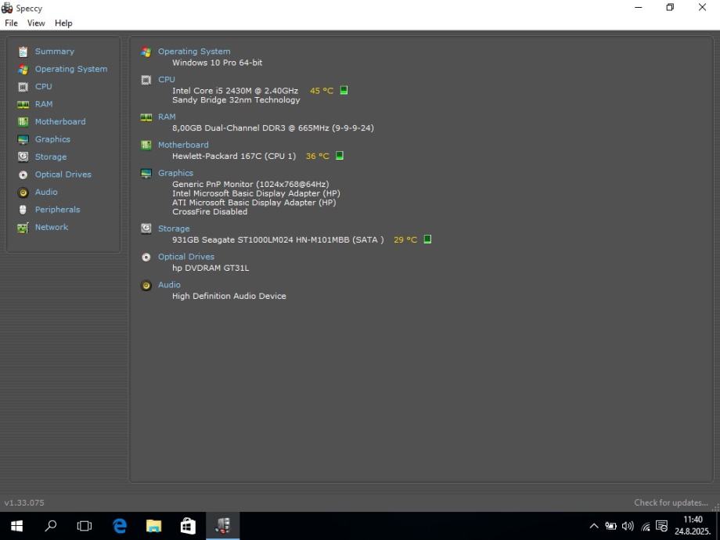Select Optical Drives in the sidebar

(x=63, y=175)
